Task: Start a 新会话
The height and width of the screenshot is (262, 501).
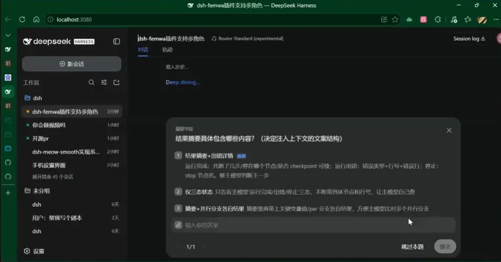Action: (71, 64)
